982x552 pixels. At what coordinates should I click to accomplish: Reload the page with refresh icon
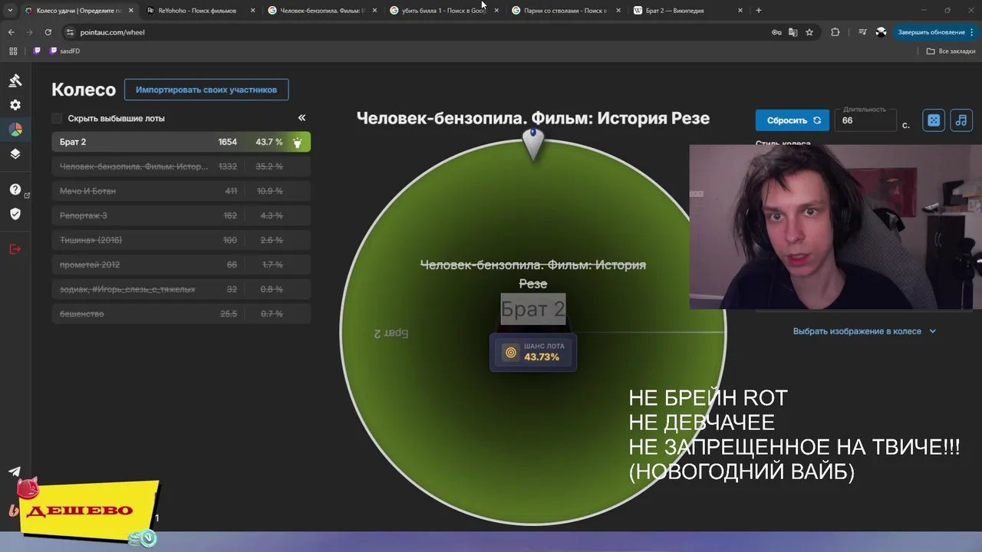pyautogui.click(x=48, y=32)
